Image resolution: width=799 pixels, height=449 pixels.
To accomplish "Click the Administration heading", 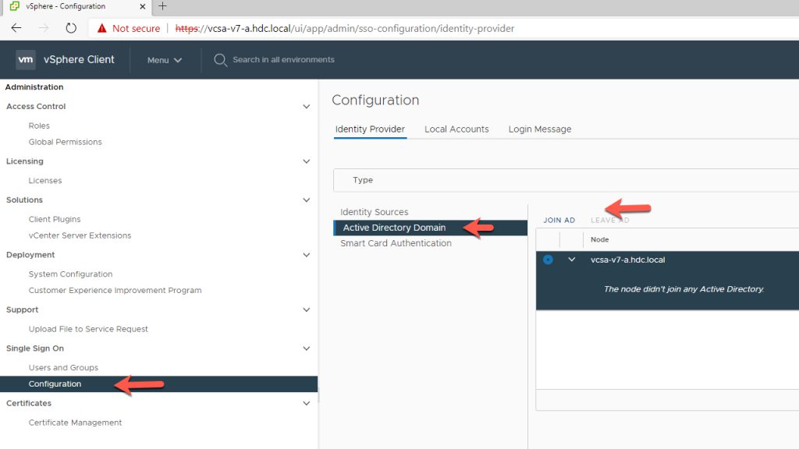I will pyautogui.click(x=34, y=87).
